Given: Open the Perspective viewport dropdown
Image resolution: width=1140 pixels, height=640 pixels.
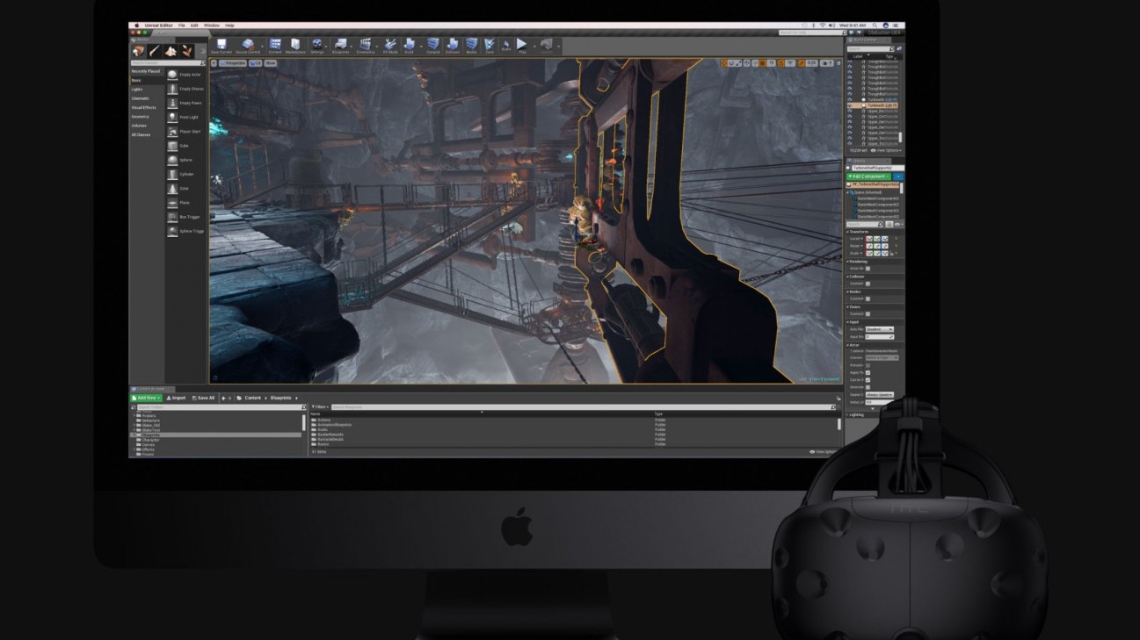Looking at the screenshot, I should coord(232,63).
